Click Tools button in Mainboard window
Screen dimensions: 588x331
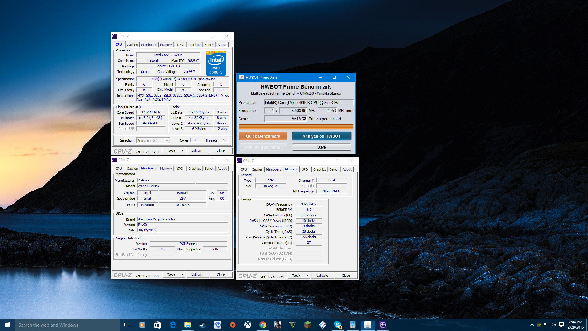click(171, 275)
